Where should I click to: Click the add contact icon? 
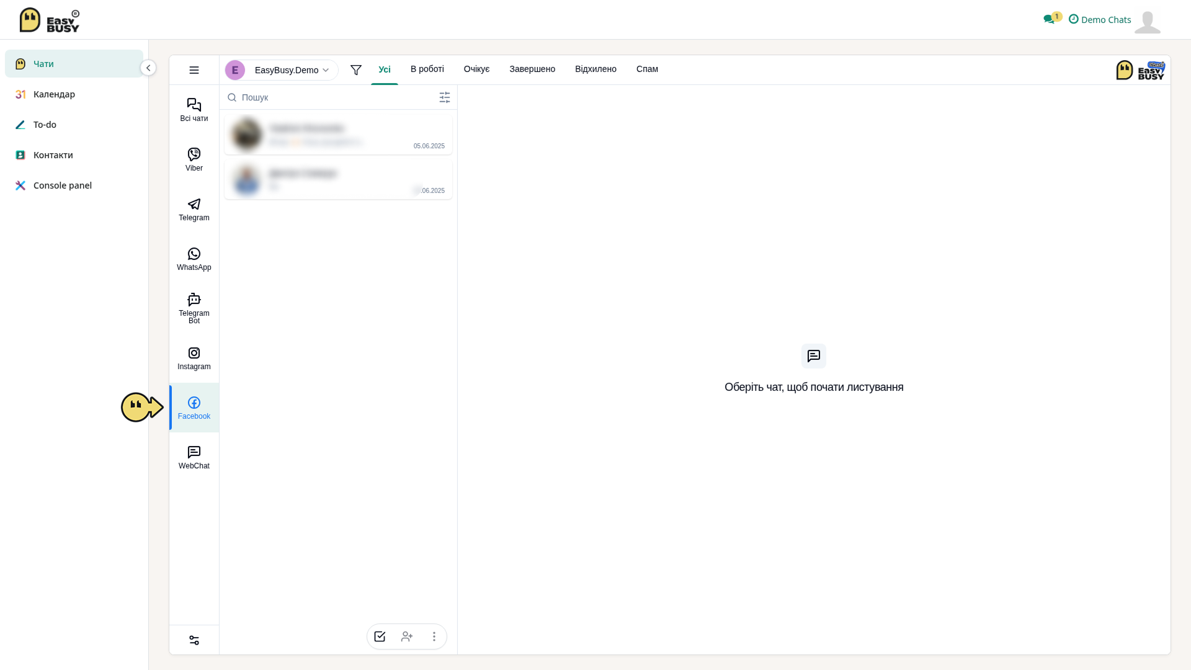point(407,636)
